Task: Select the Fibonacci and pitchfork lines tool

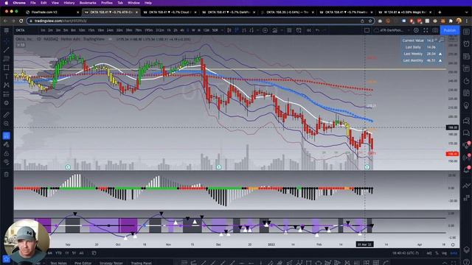Action: 7,58
